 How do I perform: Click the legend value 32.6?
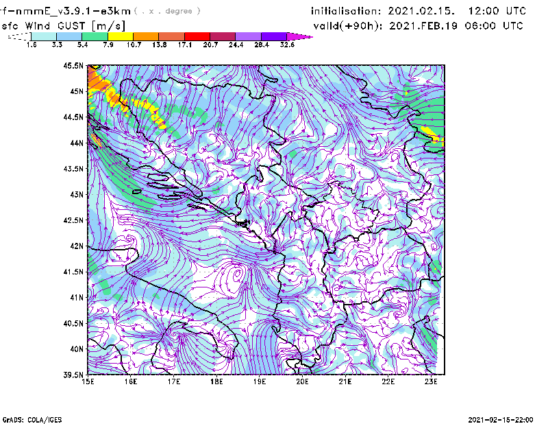[287, 45]
